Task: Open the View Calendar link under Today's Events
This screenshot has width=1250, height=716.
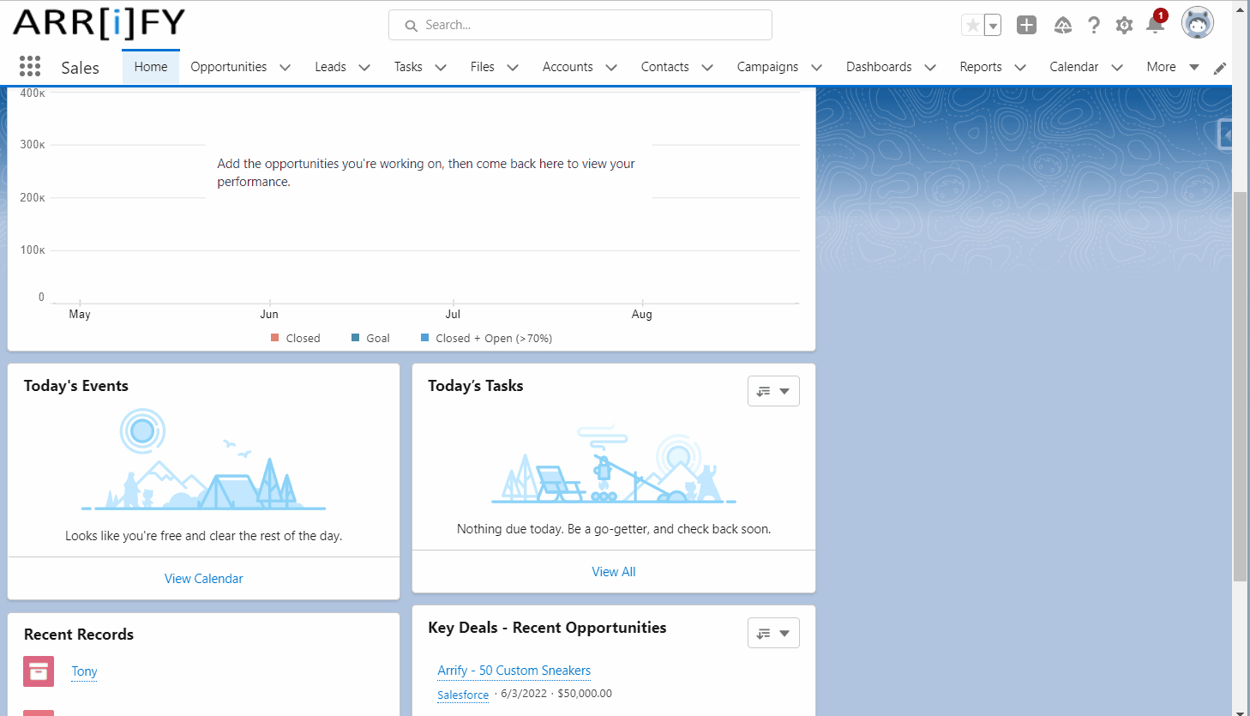Action: point(203,578)
